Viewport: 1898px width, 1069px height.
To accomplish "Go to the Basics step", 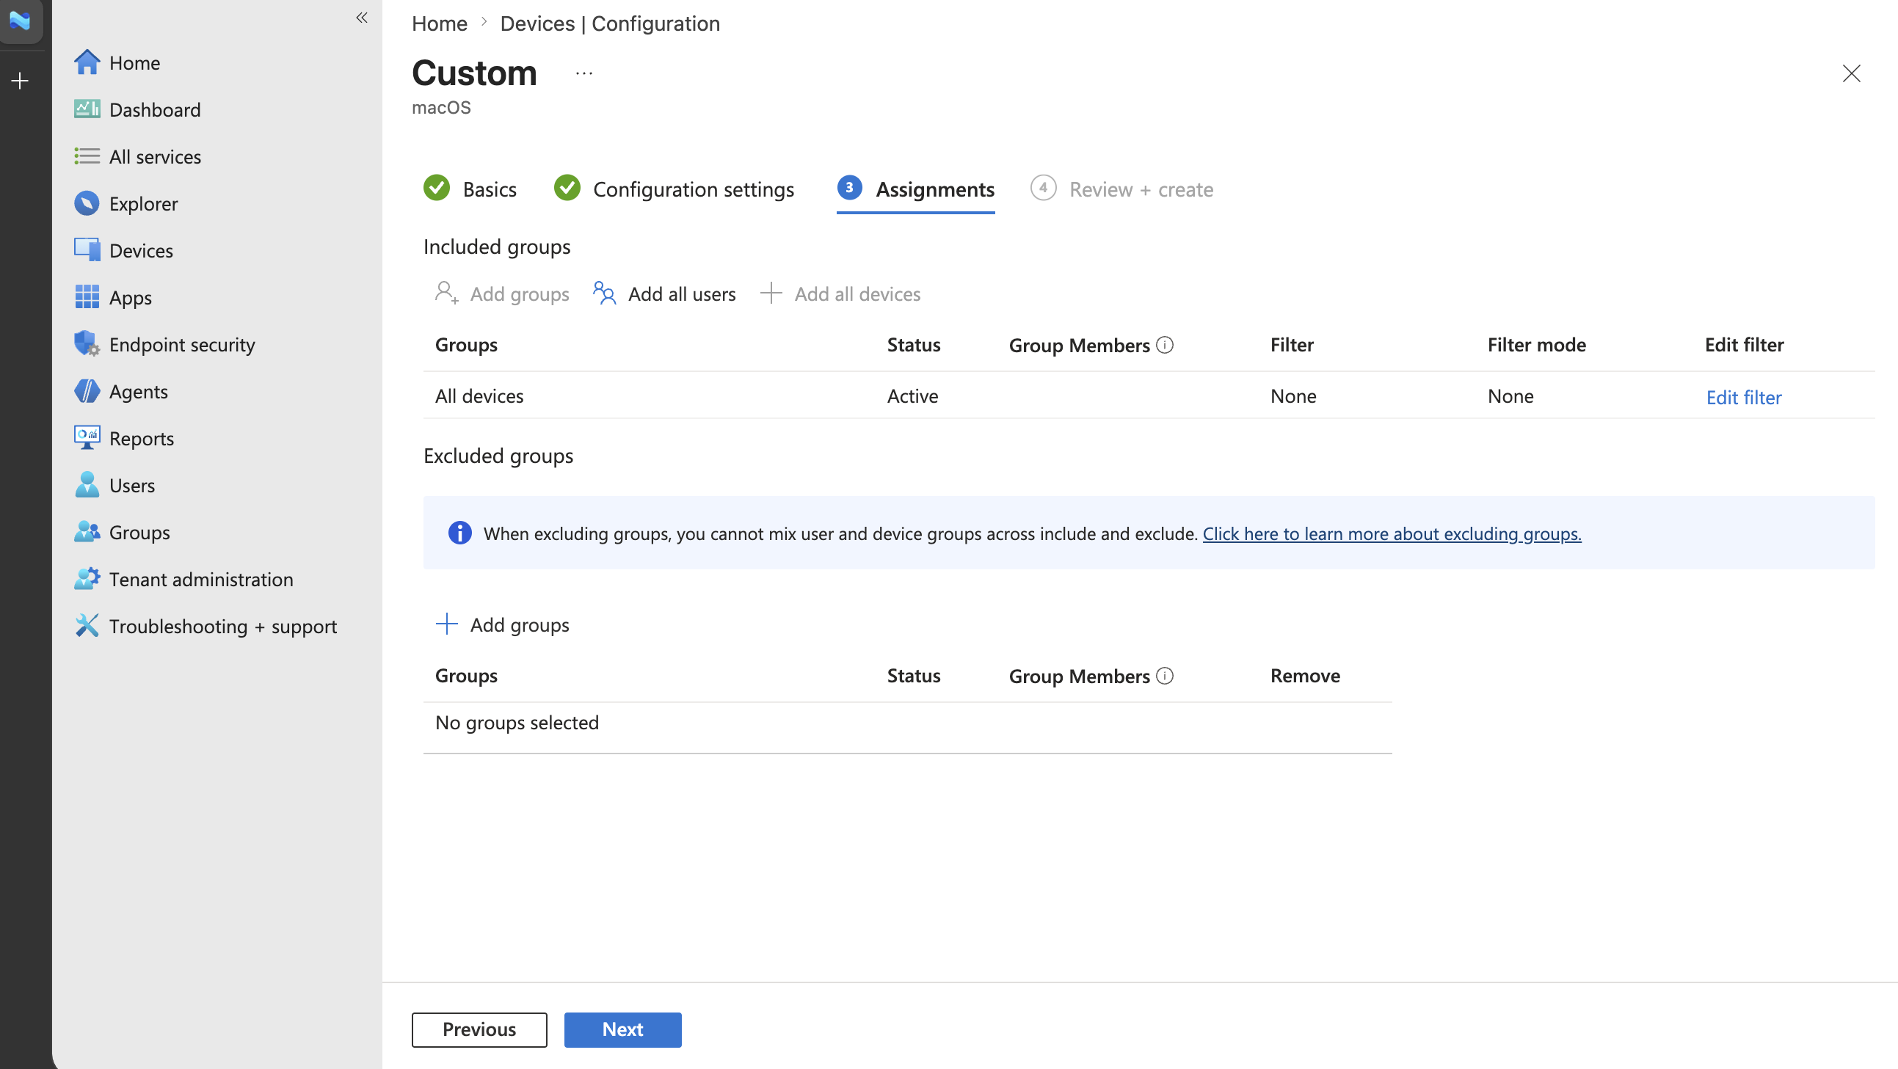I will [x=470, y=189].
